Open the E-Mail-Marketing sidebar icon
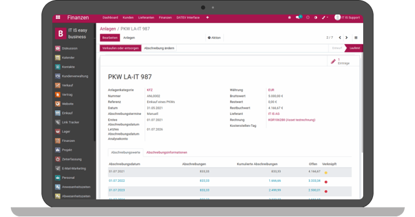The image size is (415, 217). [58, 168]
